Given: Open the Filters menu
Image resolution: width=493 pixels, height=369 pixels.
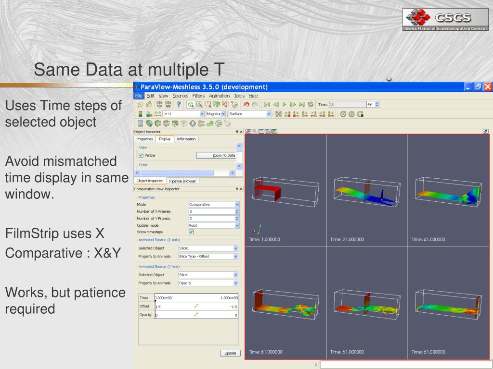Looking at the screenshot, I should [199, 96].
